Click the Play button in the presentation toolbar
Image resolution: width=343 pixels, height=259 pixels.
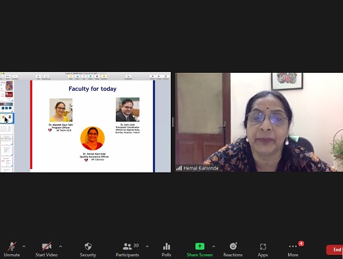(x=38, y=77)
